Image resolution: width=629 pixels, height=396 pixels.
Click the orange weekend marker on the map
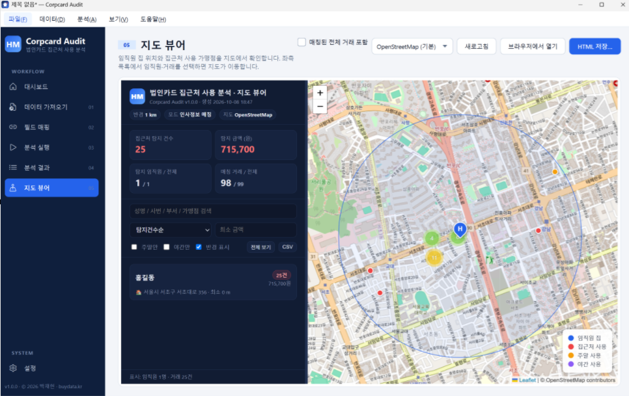pyautogui.click(x=555, y=172)
